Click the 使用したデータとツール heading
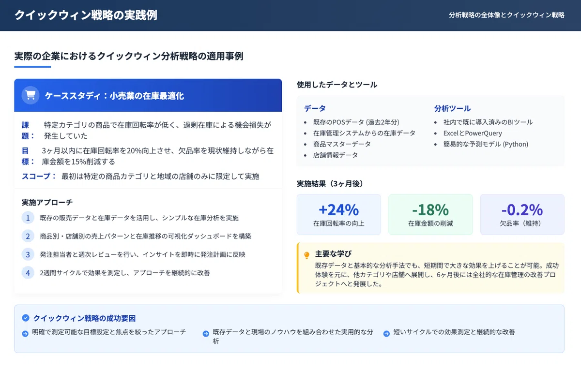The image size is (581, 370). click(x=337, y=85)
